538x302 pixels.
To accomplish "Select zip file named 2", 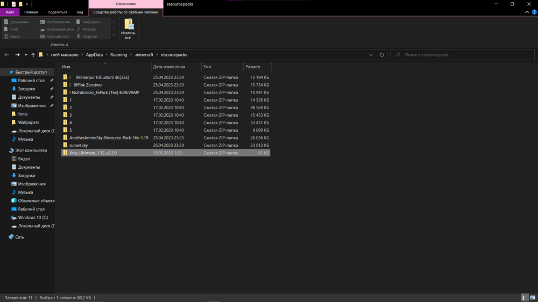I will tap(165, 107).
